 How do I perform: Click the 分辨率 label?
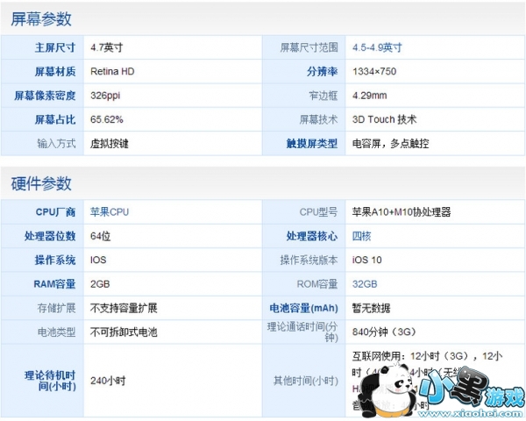[322, 72]
